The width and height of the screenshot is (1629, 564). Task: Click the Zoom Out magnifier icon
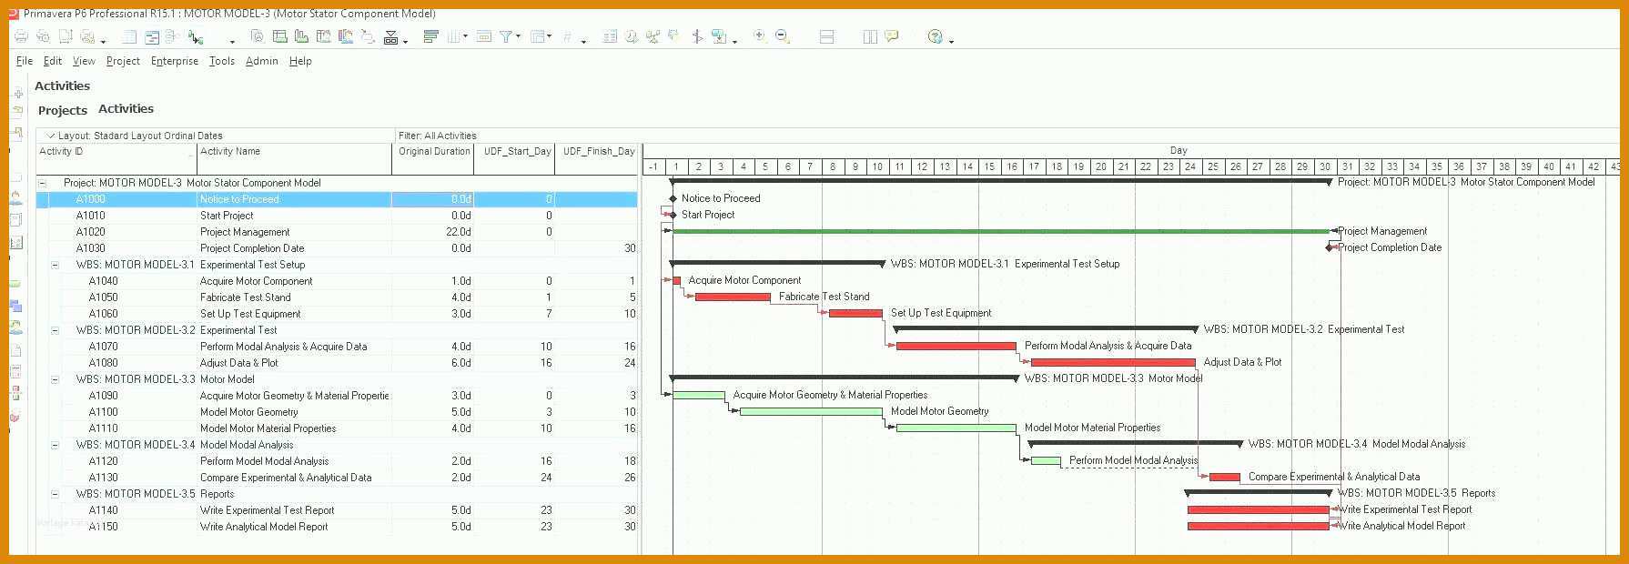pos(783,36)
